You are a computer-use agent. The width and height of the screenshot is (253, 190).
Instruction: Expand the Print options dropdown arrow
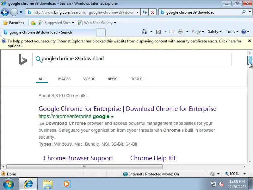[x=187, y=32]
